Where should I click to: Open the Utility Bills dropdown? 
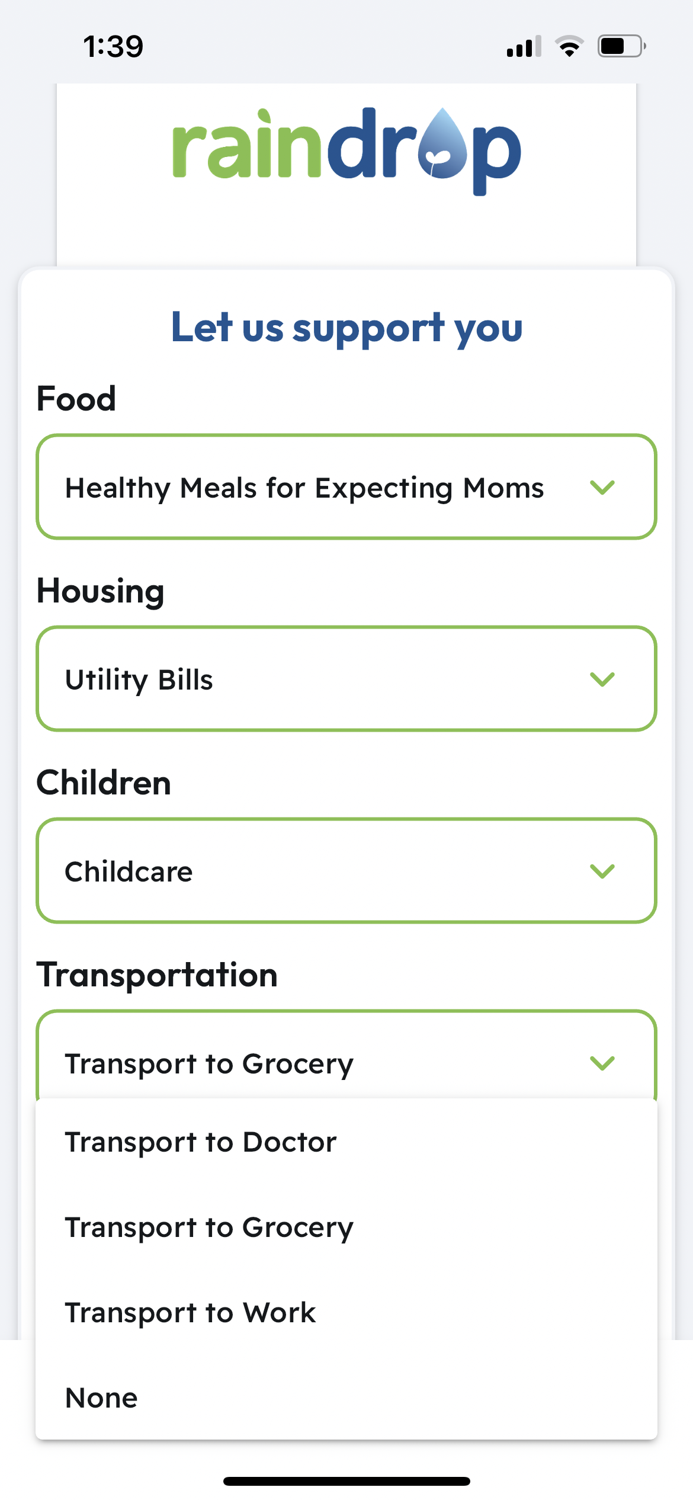(346, 679)
